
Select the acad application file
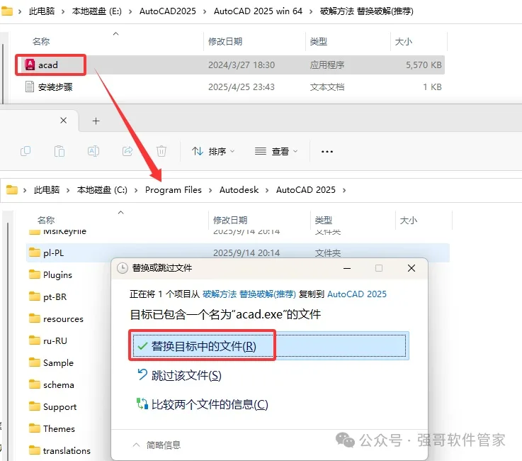(48, 65)
